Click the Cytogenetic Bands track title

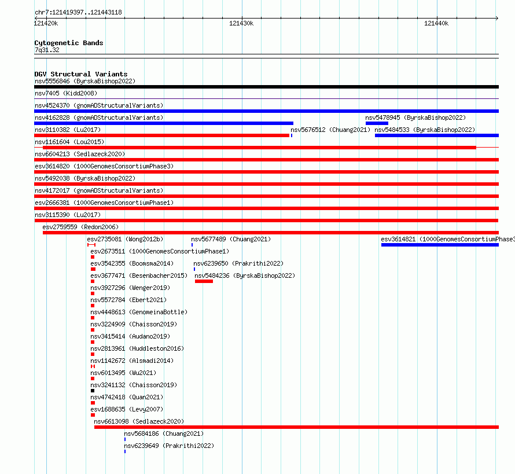click(69, 43)
